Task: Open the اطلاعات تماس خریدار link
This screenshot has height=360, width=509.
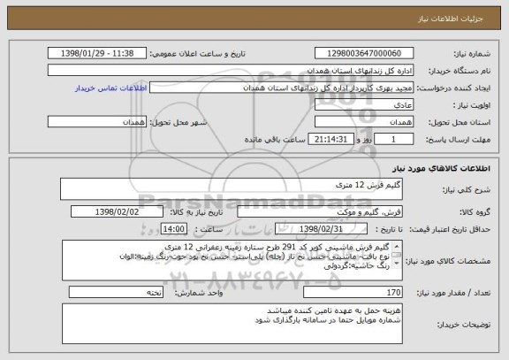Action: click(x=110, y=88)
